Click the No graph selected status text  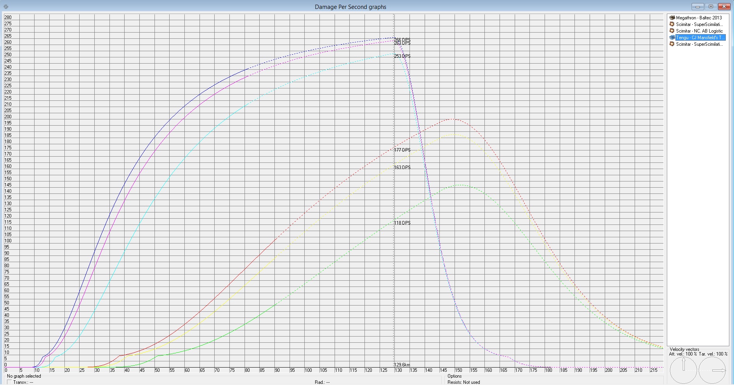(24, 376)
